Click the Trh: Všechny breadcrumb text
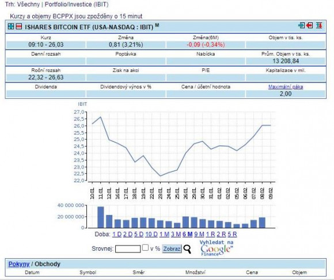Viewport: 334px width, 280px height. tap(22, 4)
